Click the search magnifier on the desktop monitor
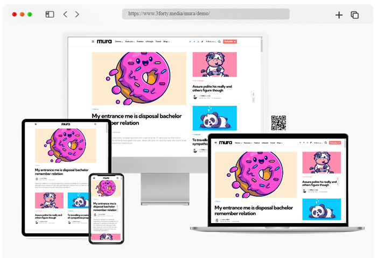Viewport: 377px width, 258px height. click(219, 42)
